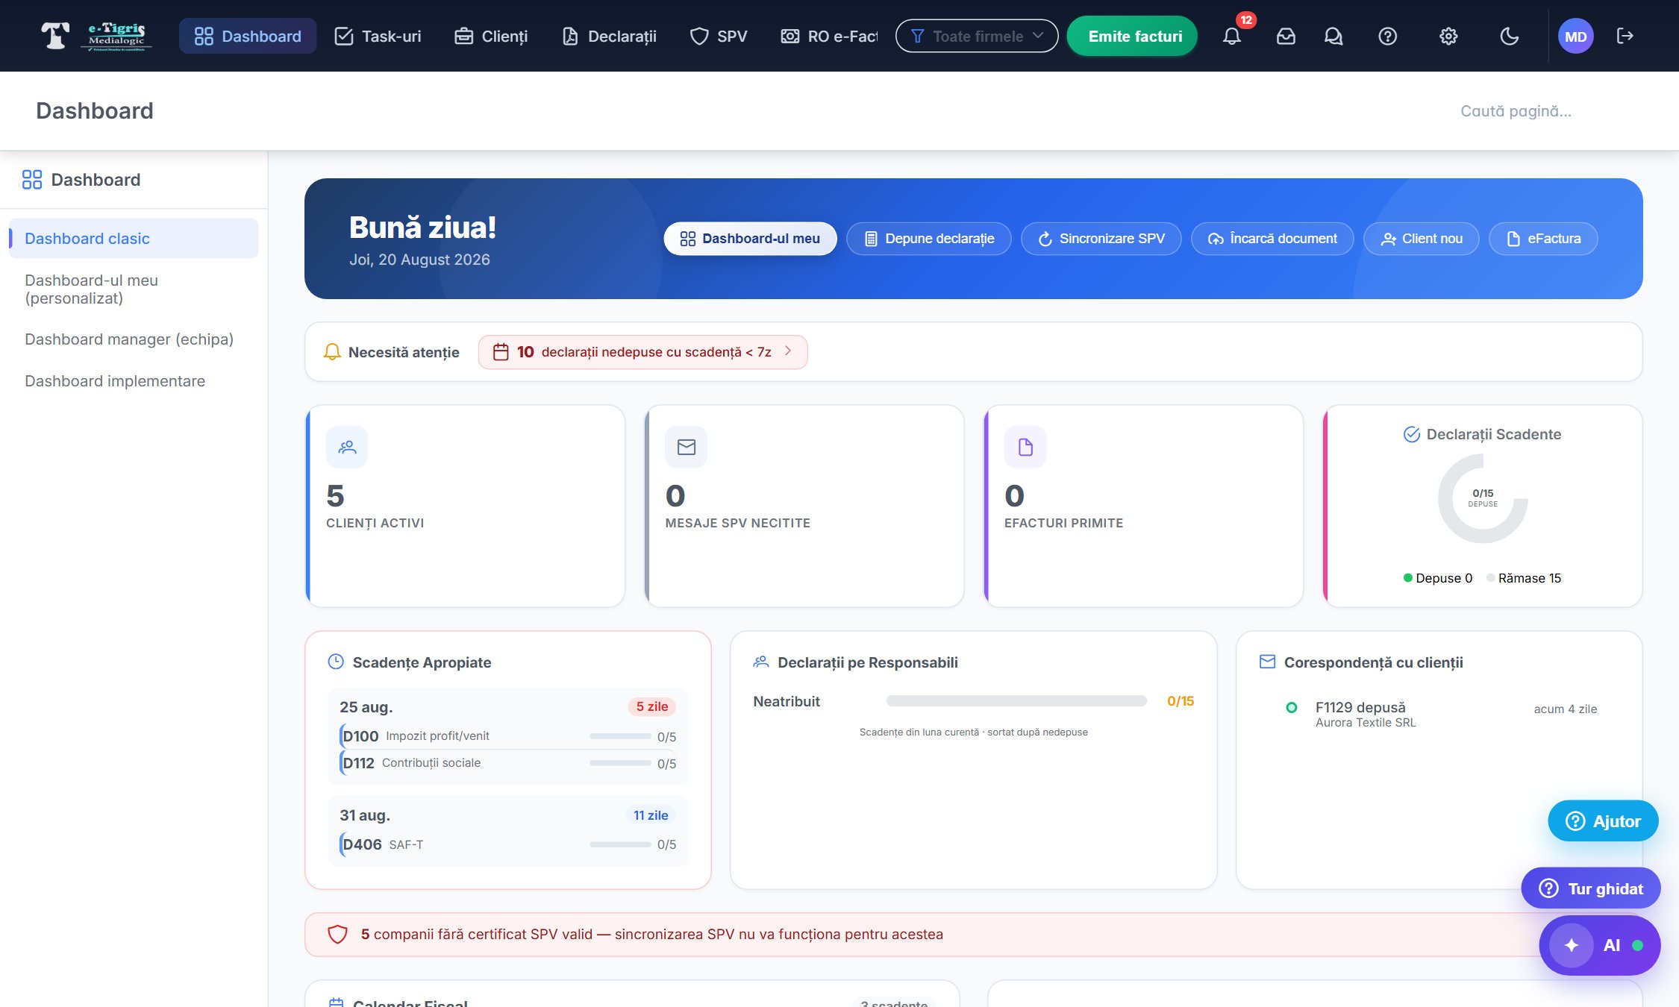Click the Sincronizare SPV button

[1101, 239]
